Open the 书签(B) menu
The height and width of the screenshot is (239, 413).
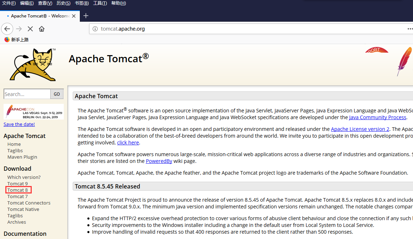coord(82,3)
